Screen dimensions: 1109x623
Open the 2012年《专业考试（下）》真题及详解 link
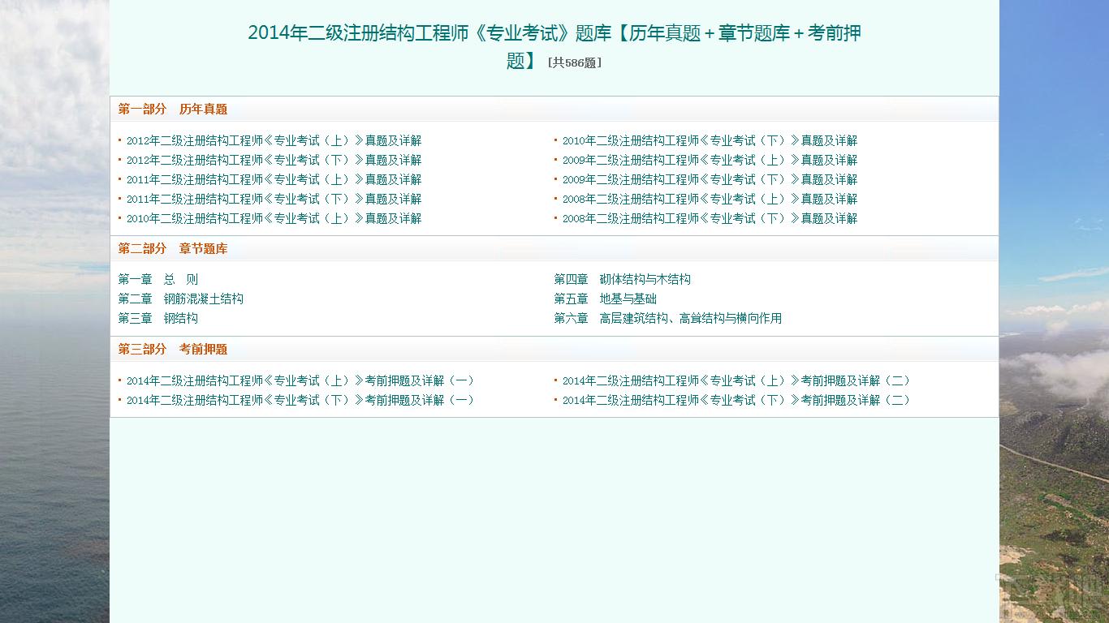coord(274,159)
